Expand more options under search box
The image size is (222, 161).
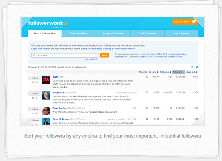[91, 59]
